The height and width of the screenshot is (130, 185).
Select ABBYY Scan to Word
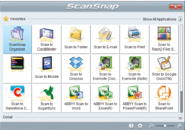point(76,98)
